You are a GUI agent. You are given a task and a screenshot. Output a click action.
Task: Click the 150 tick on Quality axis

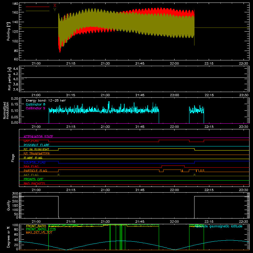click(x=15, y=206)
